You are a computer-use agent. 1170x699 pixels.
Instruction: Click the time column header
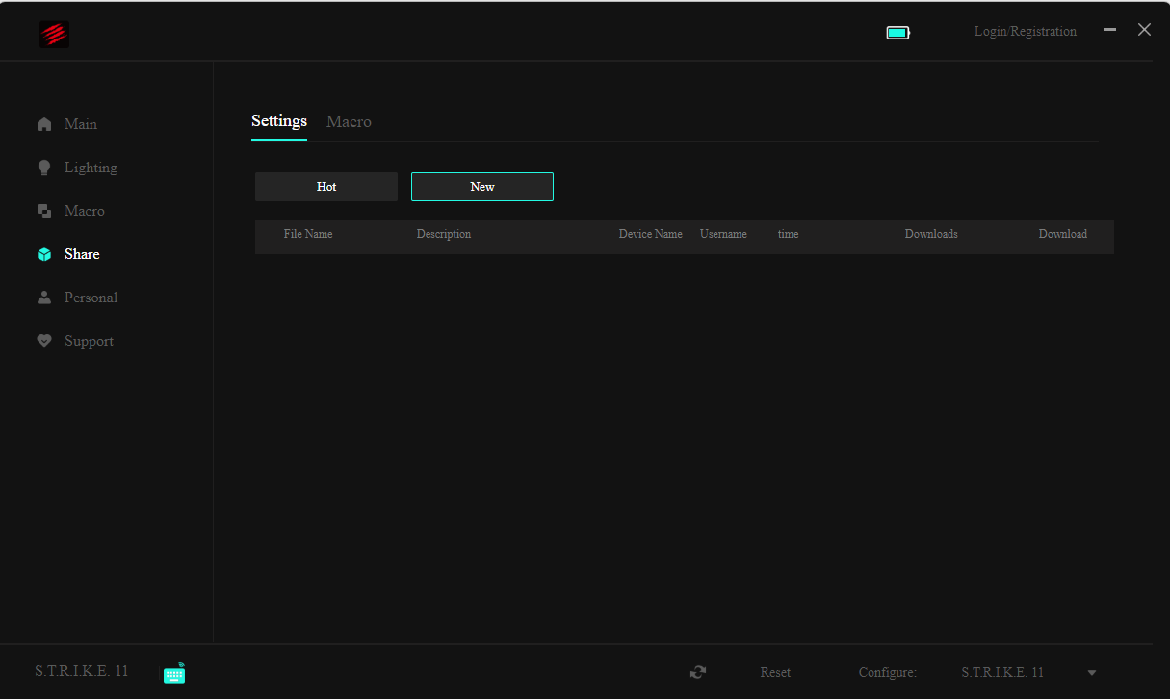tap(789, 234)
